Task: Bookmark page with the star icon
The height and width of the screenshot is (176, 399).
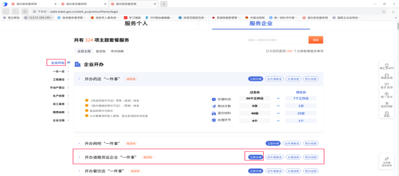Action: (383, 11)
